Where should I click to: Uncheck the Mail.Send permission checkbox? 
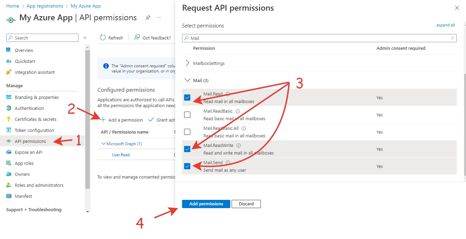[187, 166]
